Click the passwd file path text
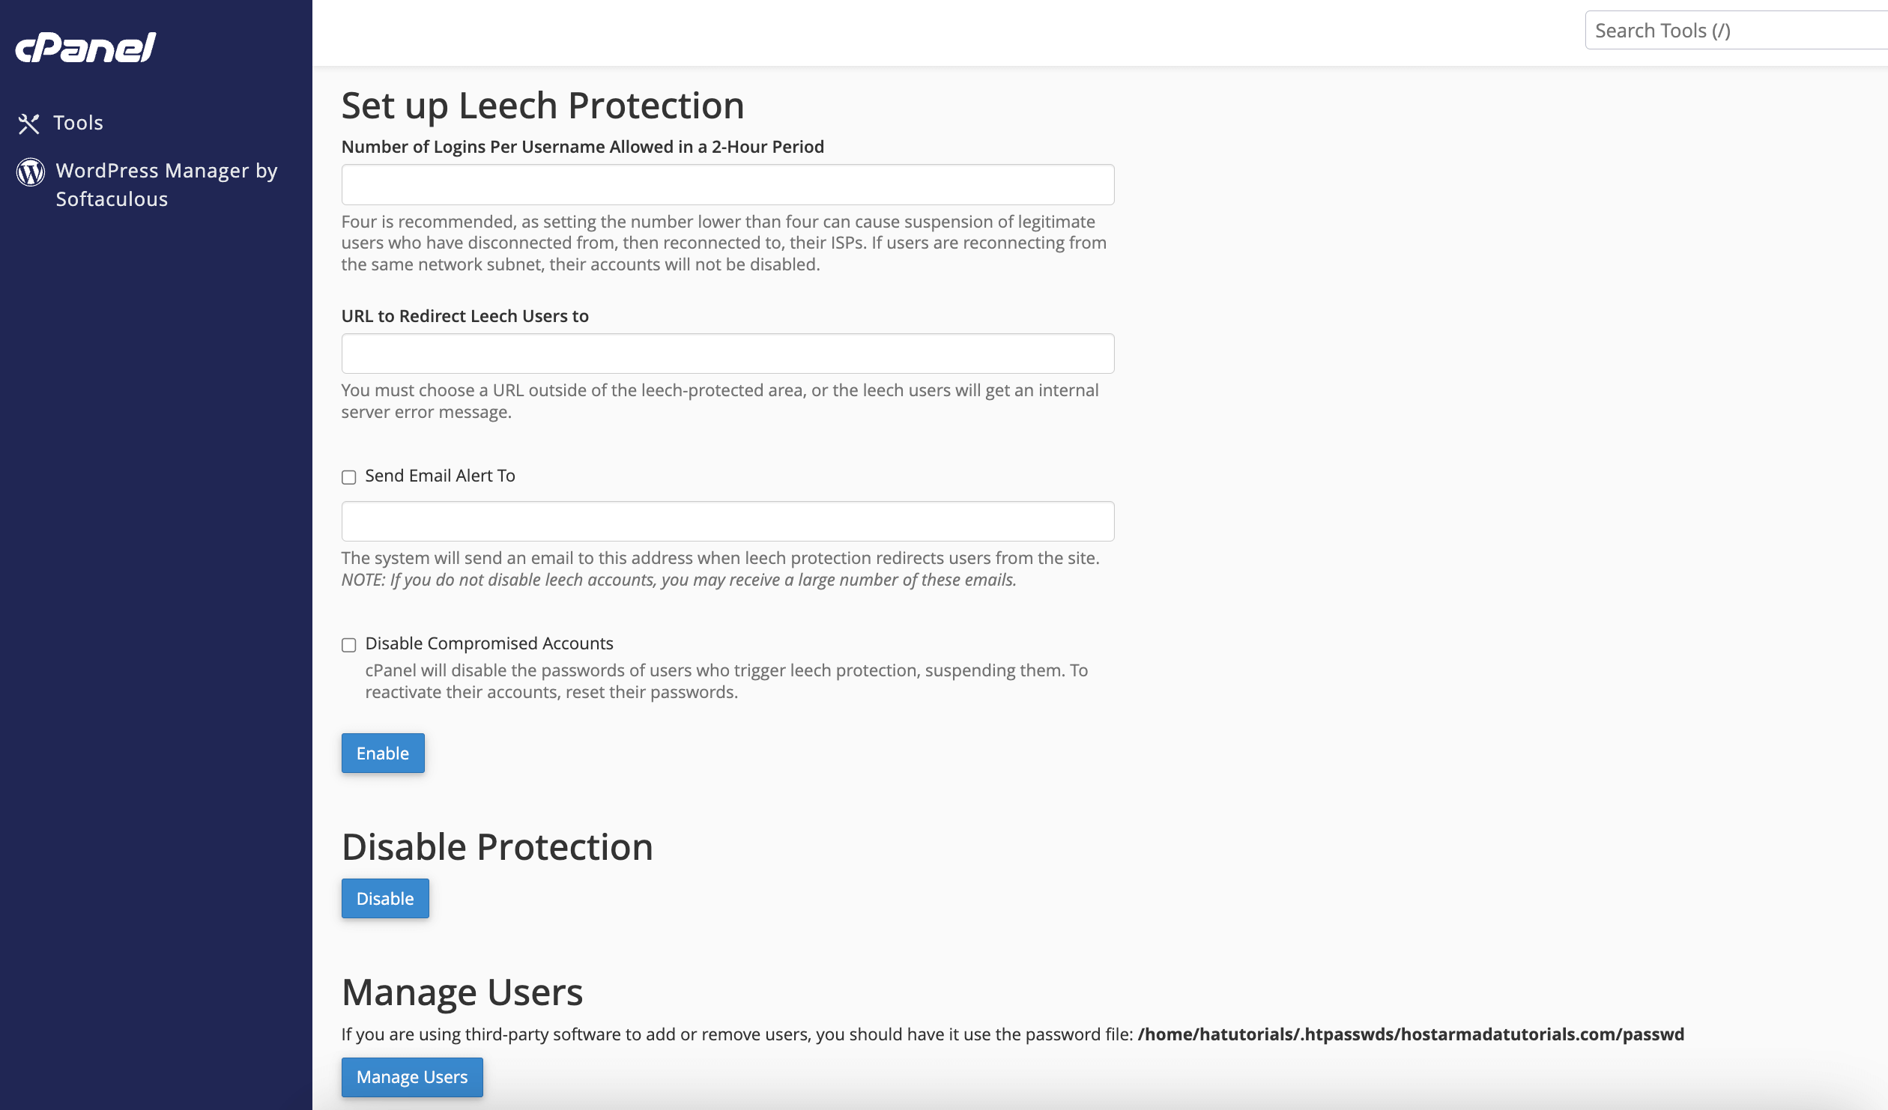Screen dimensions: 1888x1110 [x=1410, y=1034]
